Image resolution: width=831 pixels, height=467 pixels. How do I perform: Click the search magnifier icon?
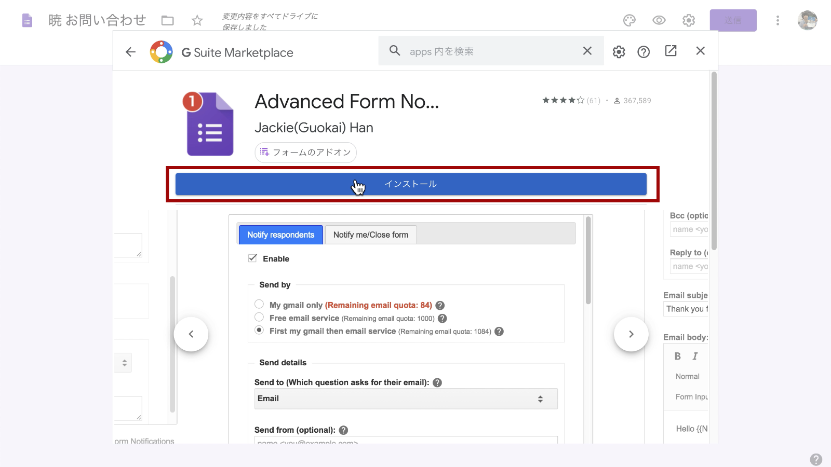click(x=395, y=51)
